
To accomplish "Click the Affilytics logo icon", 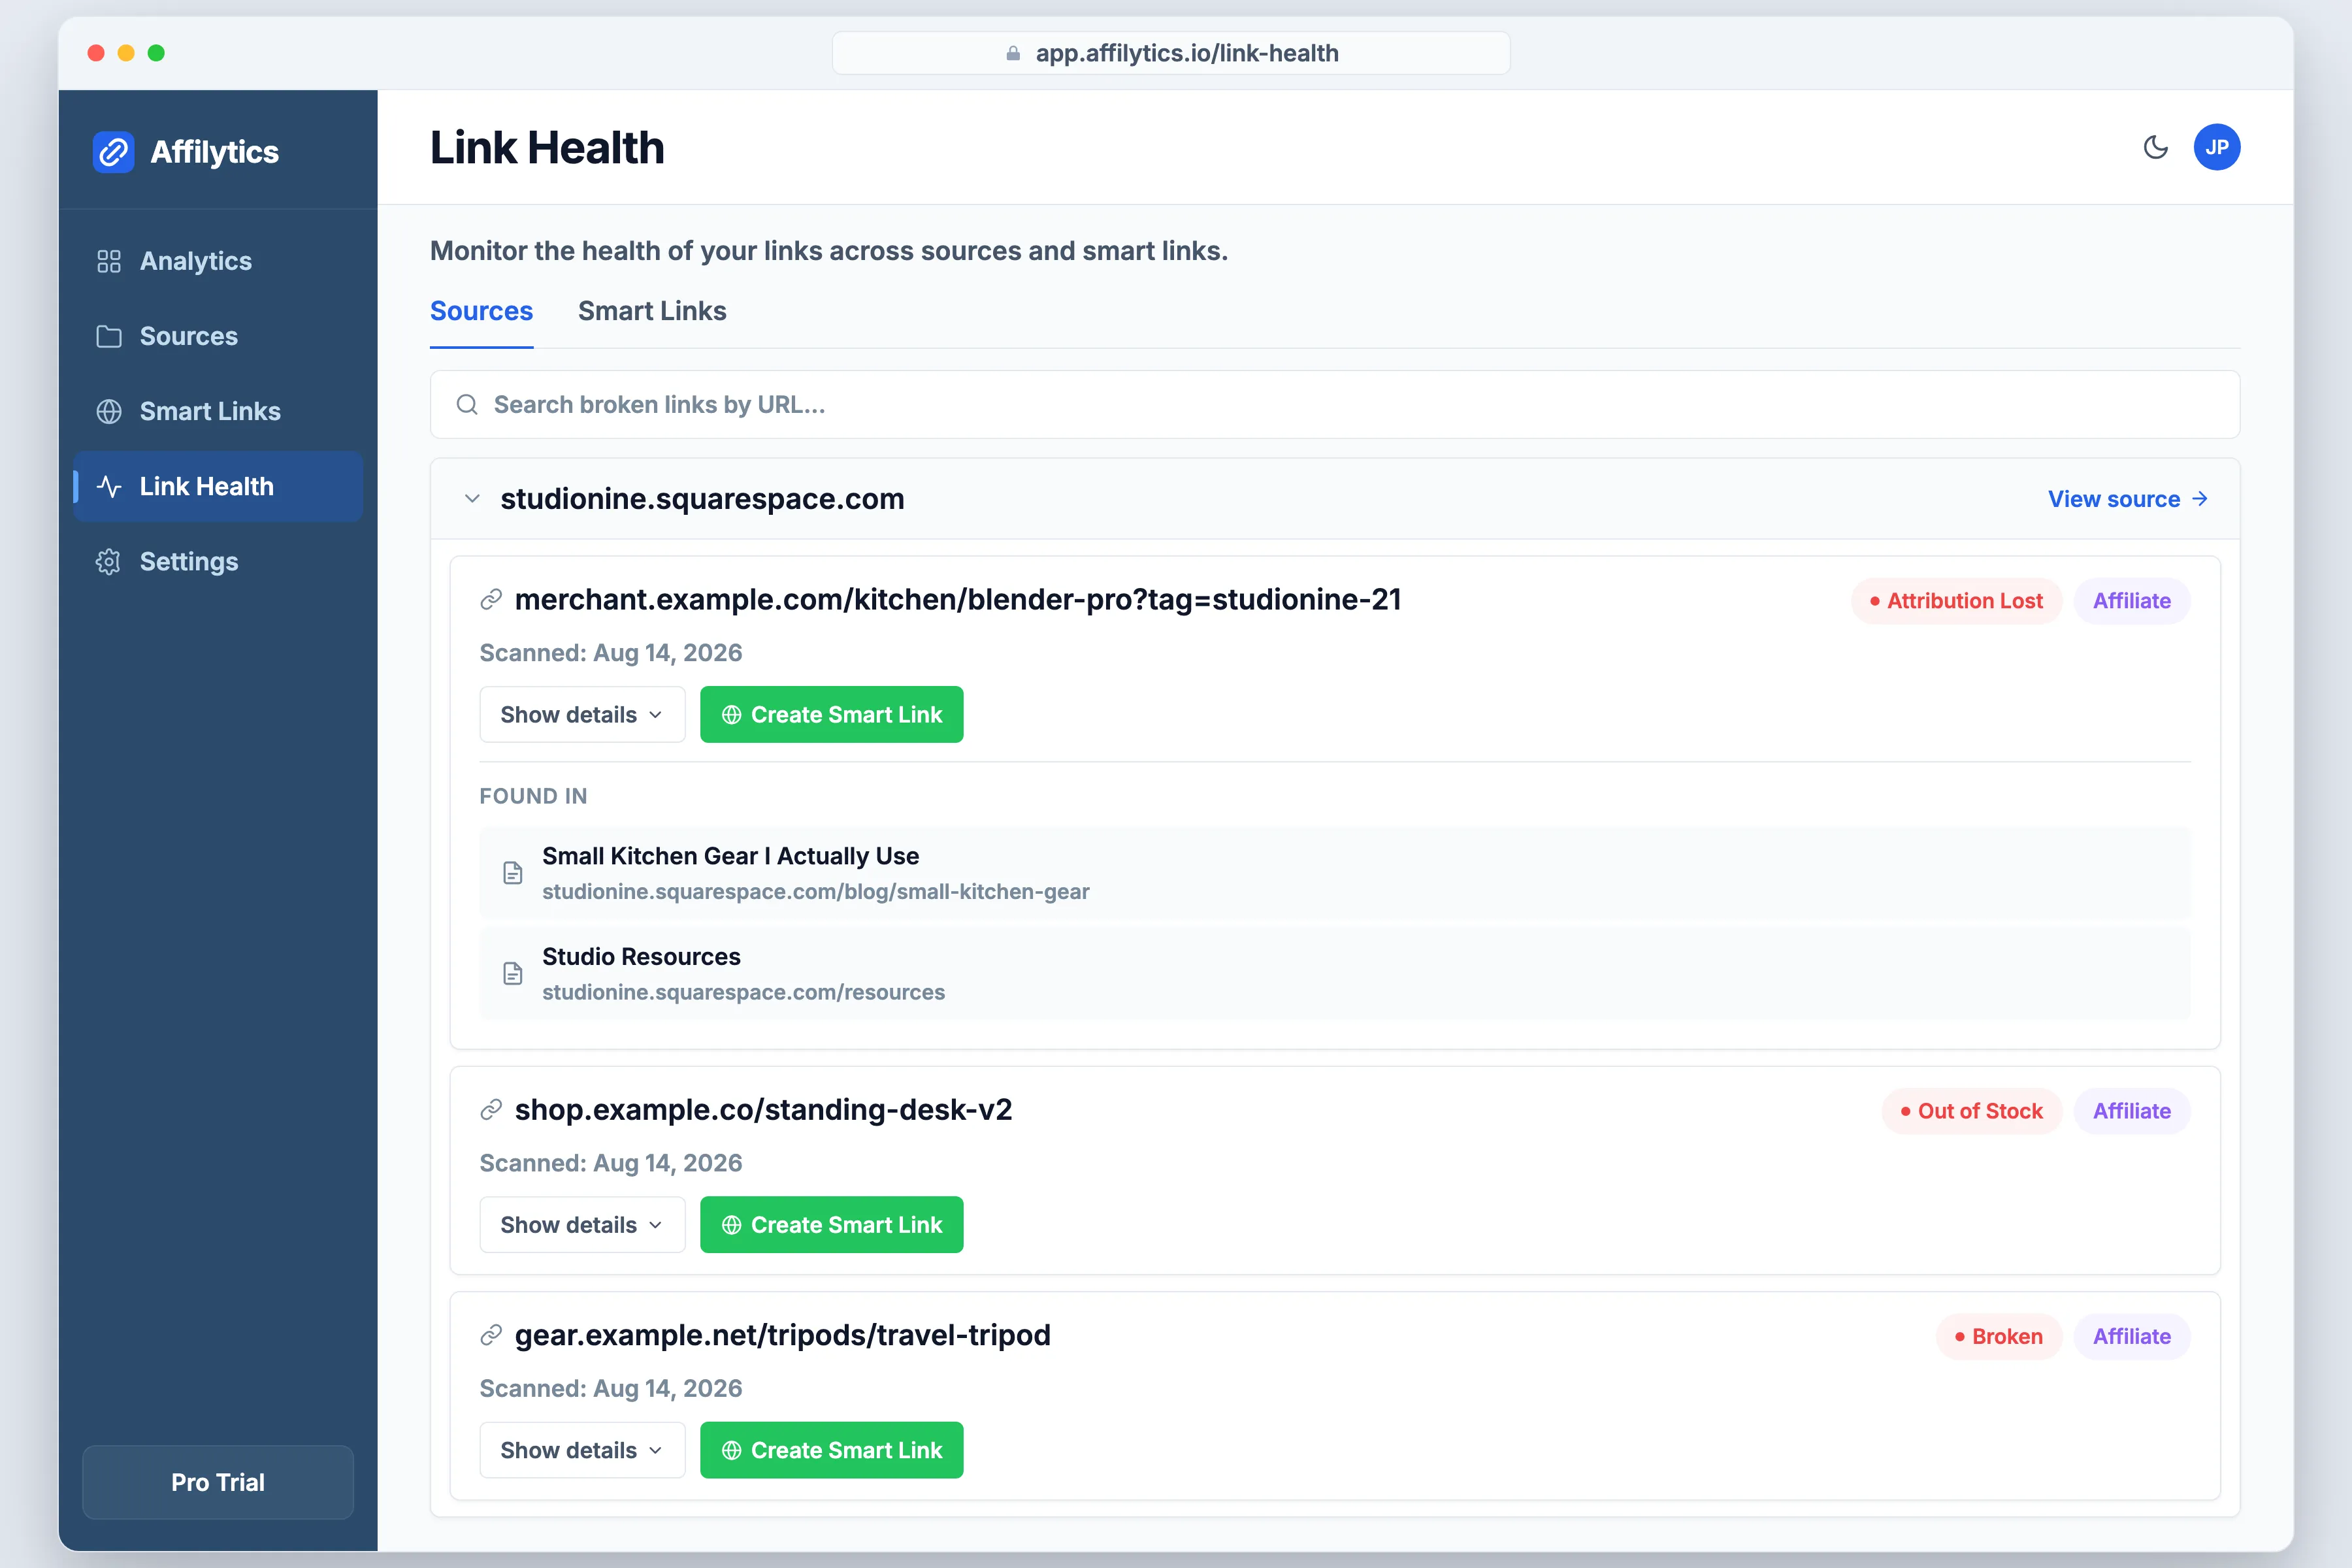I will coord(114,152).
